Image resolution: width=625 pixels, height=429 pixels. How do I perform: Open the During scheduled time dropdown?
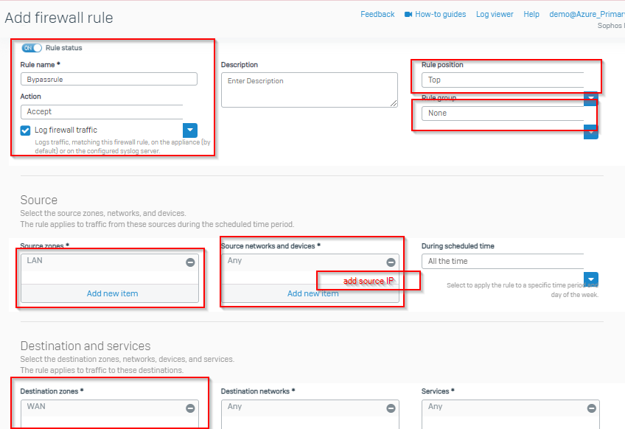(x=590, y=279)
